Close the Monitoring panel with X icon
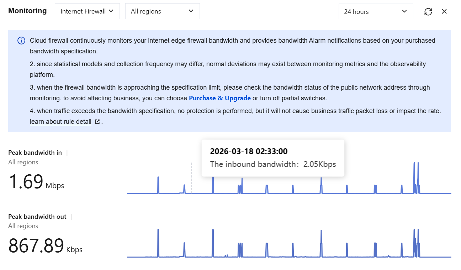 [x=444, y=12]
